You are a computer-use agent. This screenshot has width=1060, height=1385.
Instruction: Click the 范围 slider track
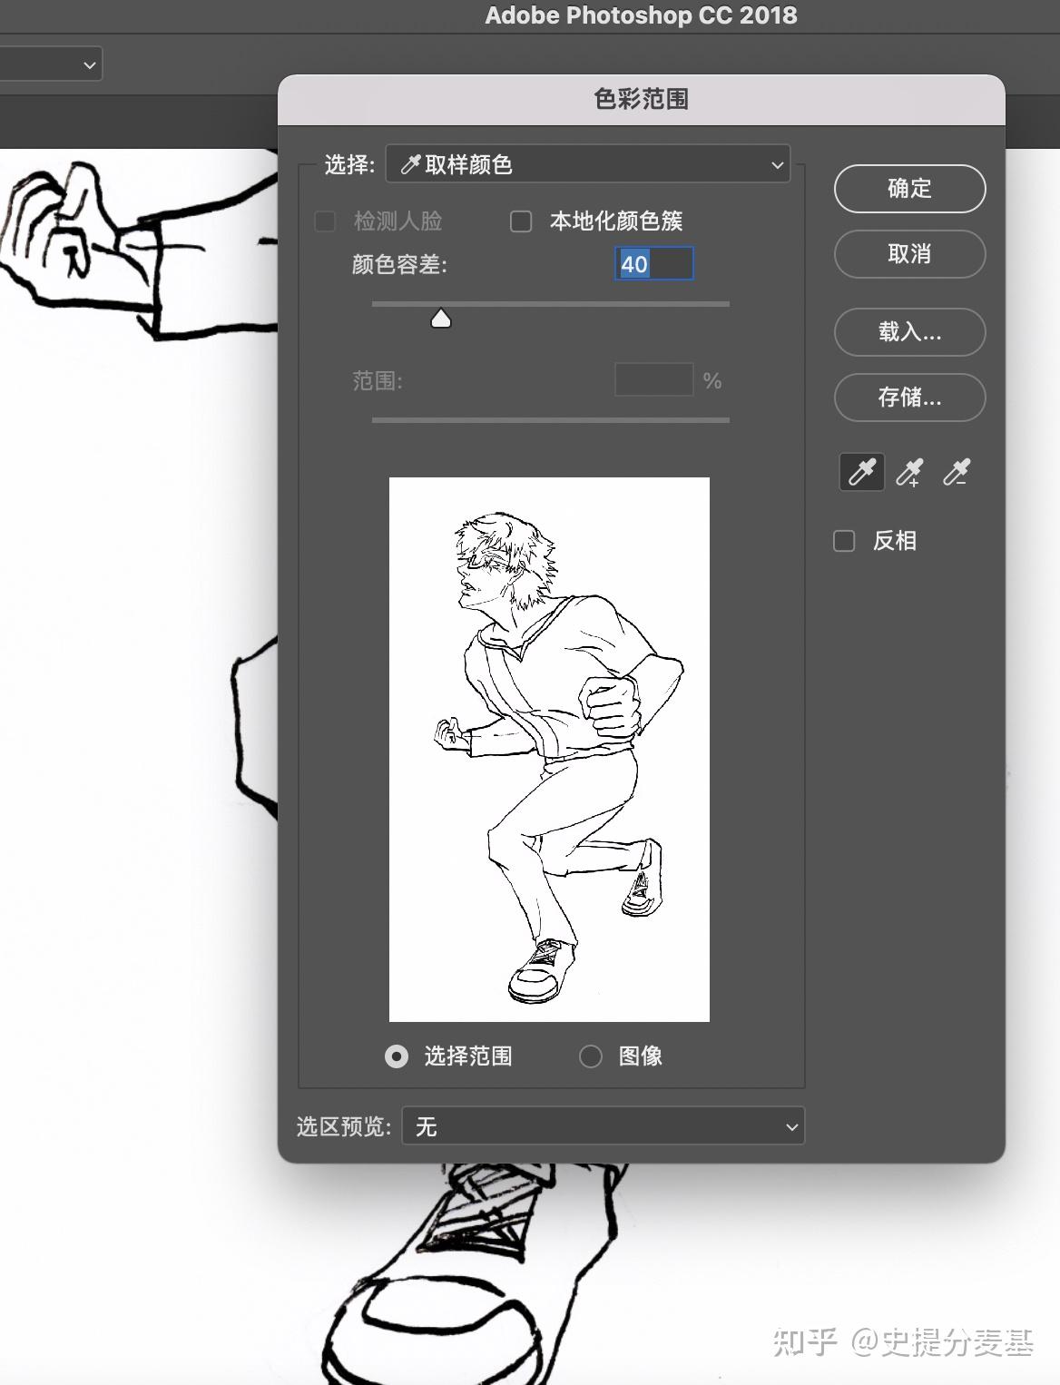coord(551,420)
